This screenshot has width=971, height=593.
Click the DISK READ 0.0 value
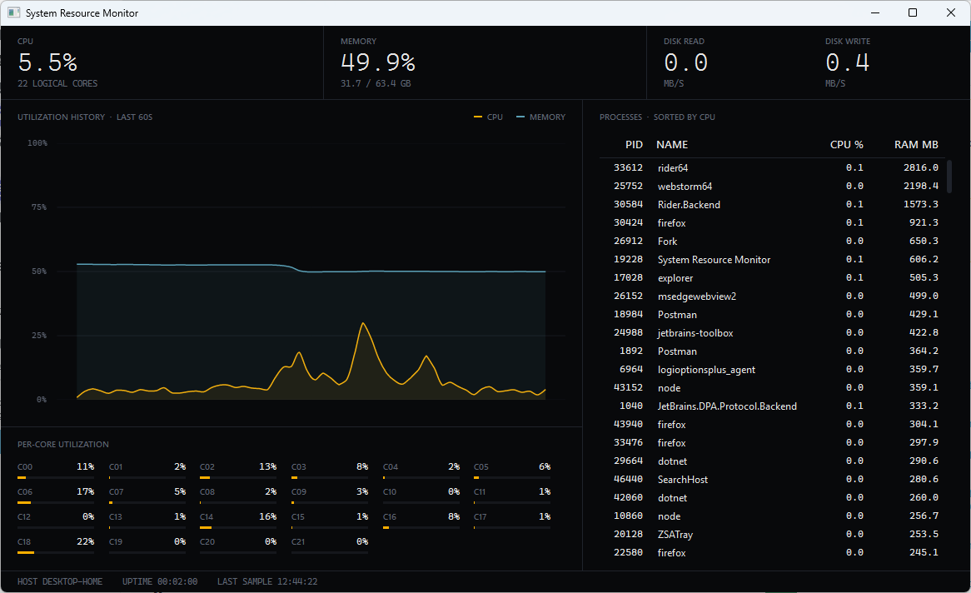click(685, 62)
